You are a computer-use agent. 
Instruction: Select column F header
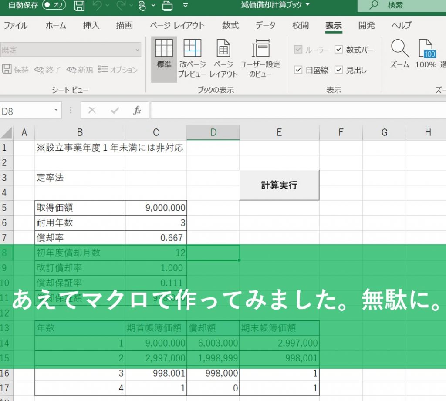341,132
